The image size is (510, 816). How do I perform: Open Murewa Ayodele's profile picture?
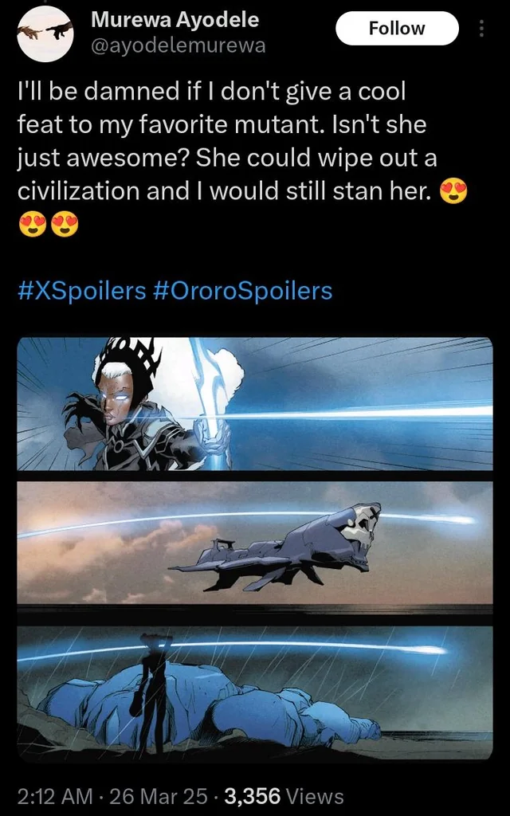pos(45,33)
